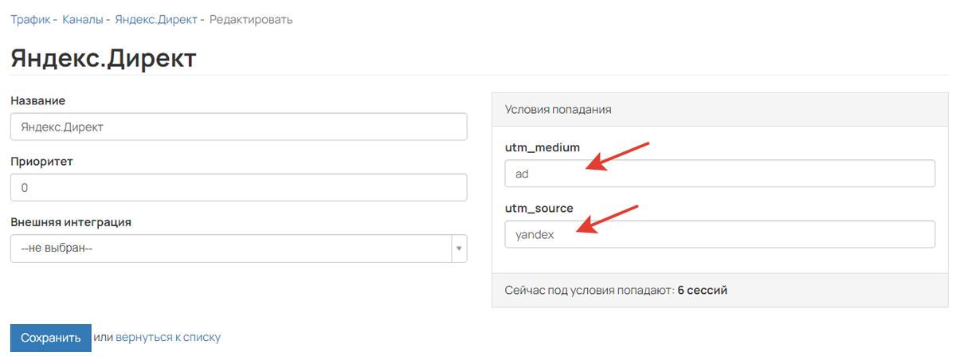Screen dimensions: 956x360
Task: Click the Внешняя интеграция label
Action: click(71, 222)
